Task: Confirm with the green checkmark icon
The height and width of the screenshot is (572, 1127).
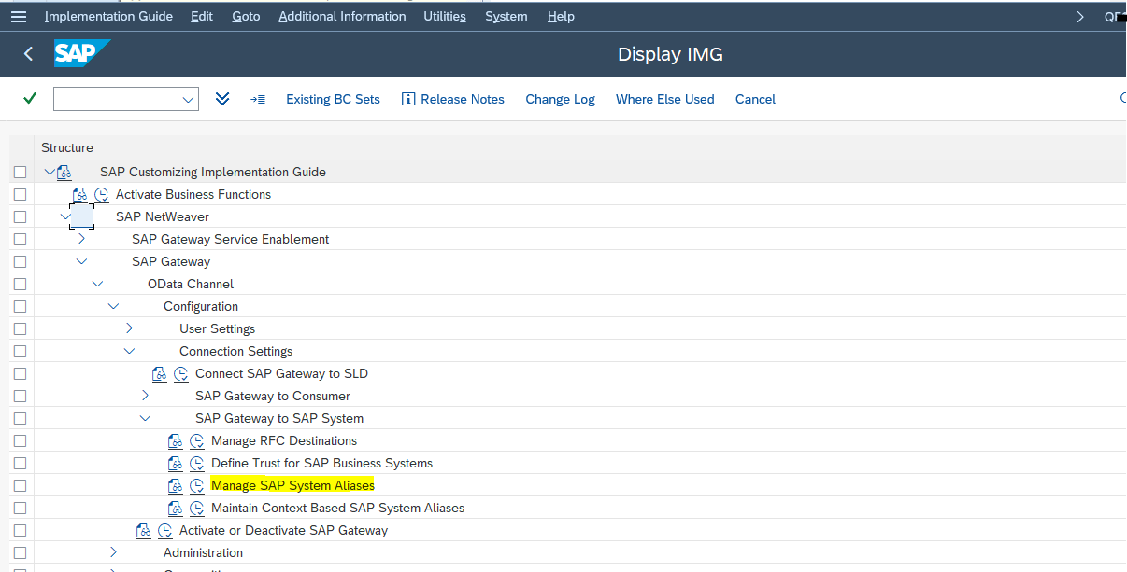Action: pos(30,99)
